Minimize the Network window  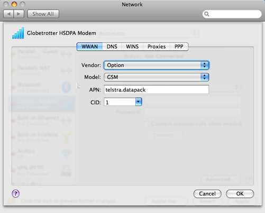[14, 4]
